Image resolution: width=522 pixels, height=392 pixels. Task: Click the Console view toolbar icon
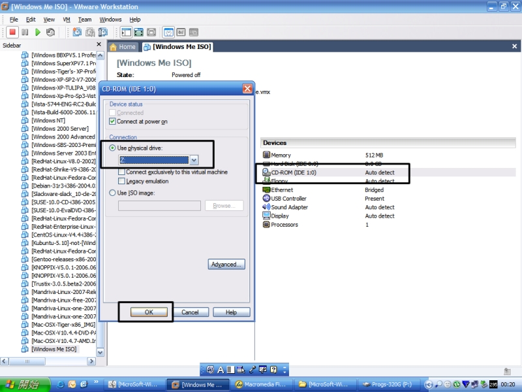coord(181,32)
